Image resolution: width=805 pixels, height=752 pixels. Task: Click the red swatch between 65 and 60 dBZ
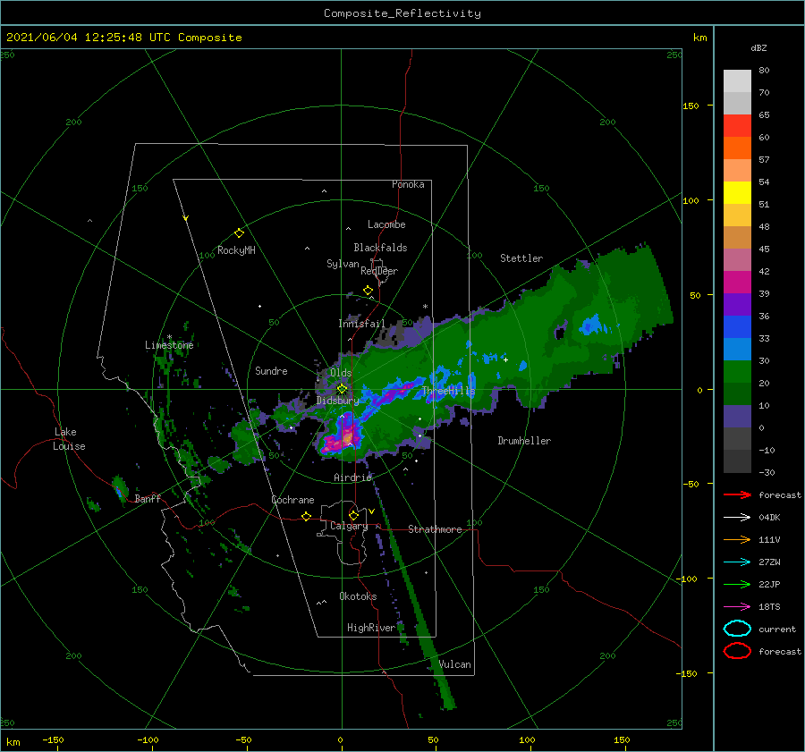(x=737, y=125)
